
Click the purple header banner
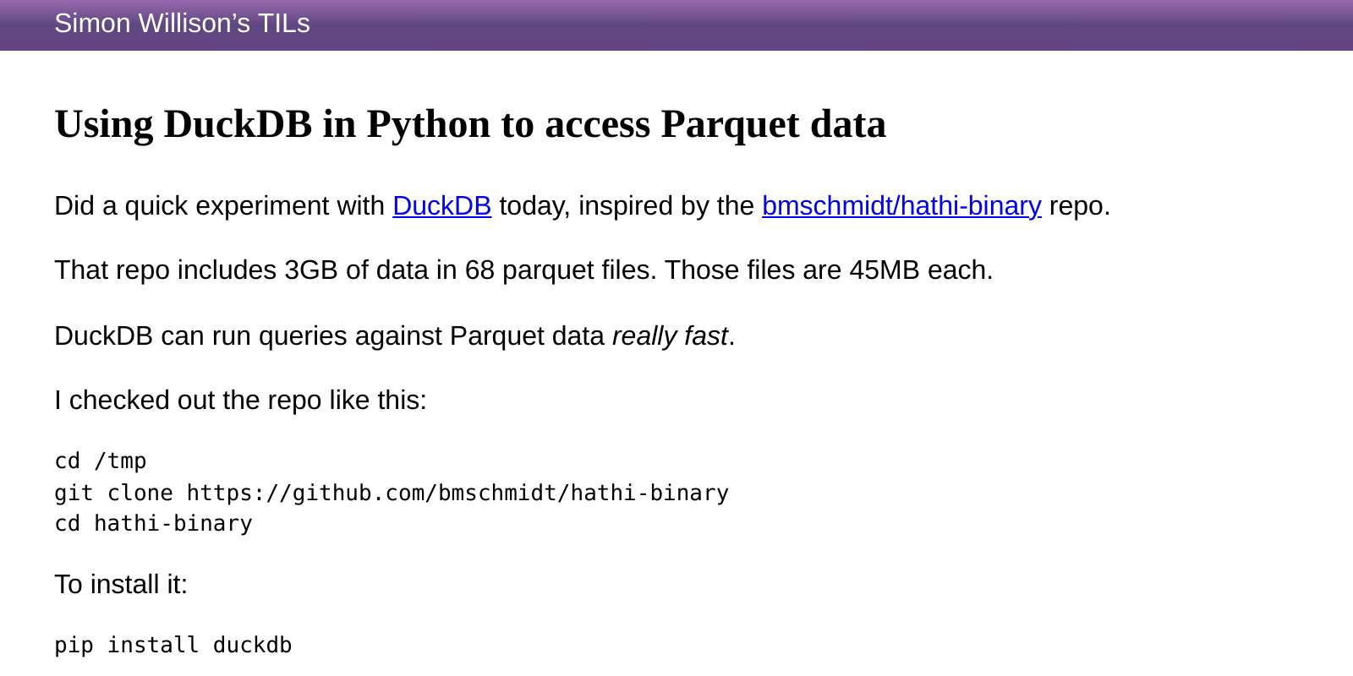tap(676, 25)
